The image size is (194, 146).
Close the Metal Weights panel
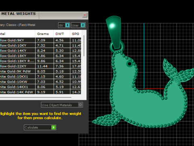pyautogui.click(x=85, y=15)
